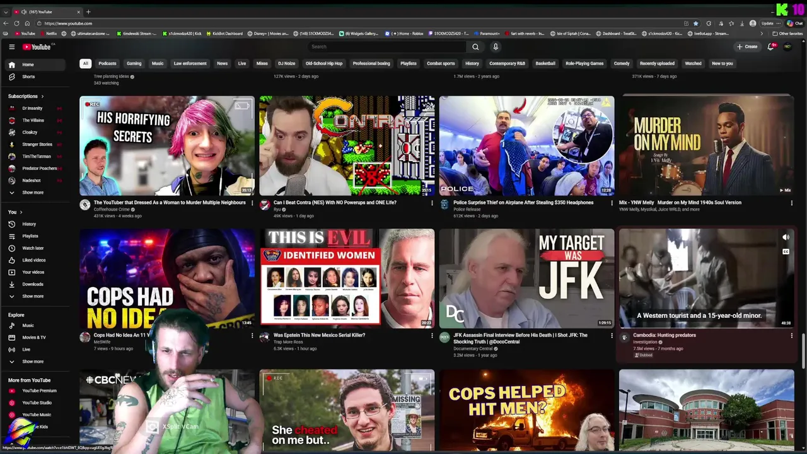Viewport: 807px width, 454px height.
Task: Open YouTube Premium link
Action: pos(37,390)
